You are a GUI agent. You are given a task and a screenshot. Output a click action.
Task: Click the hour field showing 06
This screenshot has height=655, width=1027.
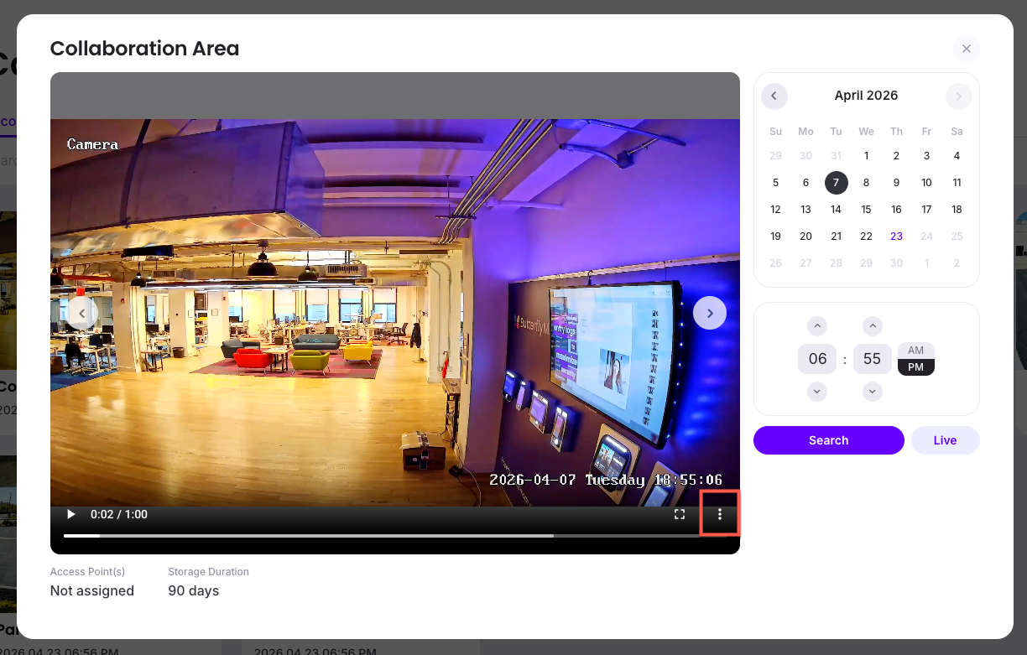(x=817, y=359)
